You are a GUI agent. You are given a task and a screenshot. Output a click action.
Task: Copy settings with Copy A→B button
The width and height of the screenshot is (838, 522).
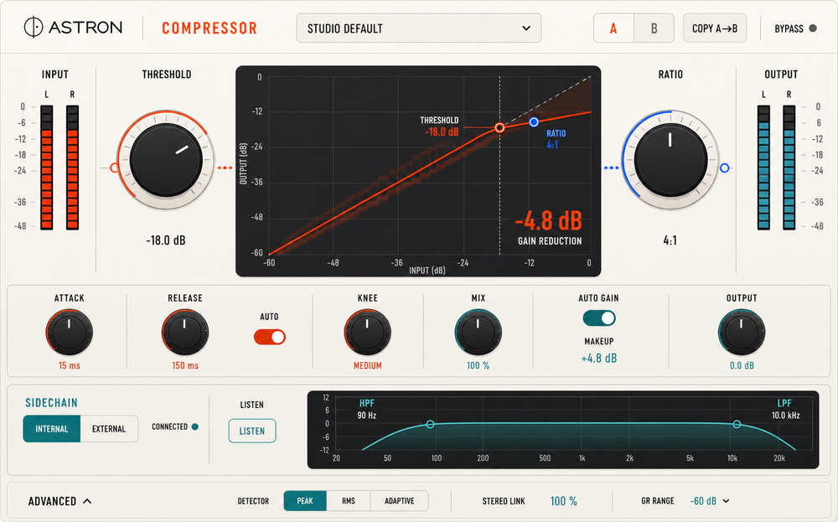(x=715, y=28)
